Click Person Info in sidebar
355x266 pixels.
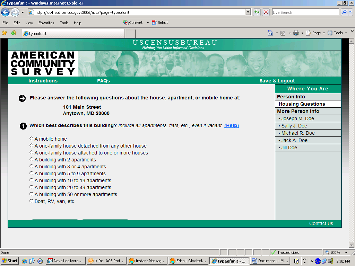[x=308, y=97]
